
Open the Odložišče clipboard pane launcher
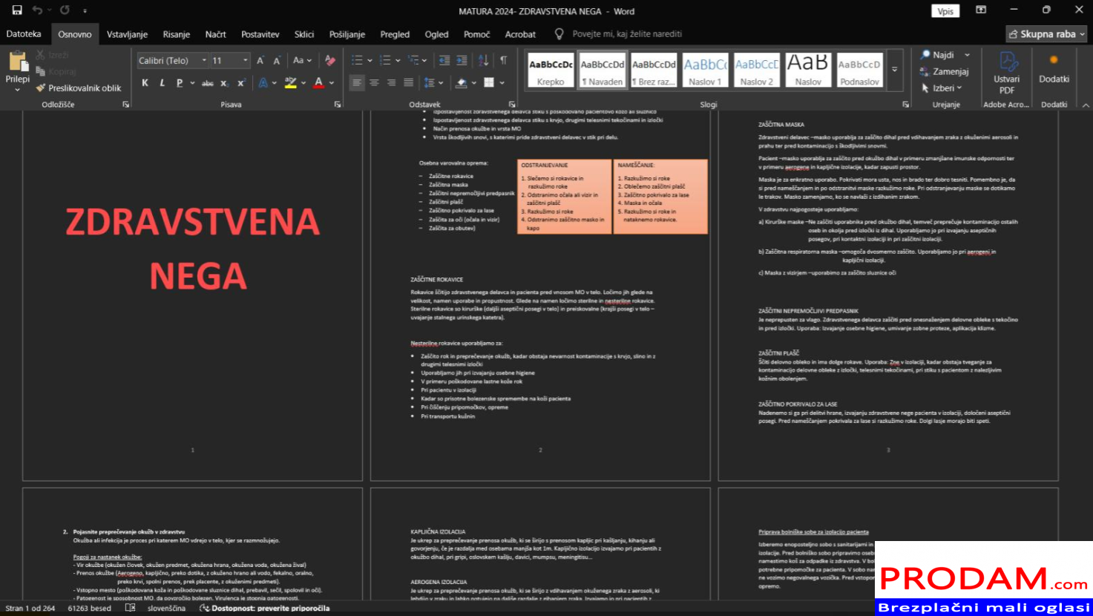(x=125, y=105)
